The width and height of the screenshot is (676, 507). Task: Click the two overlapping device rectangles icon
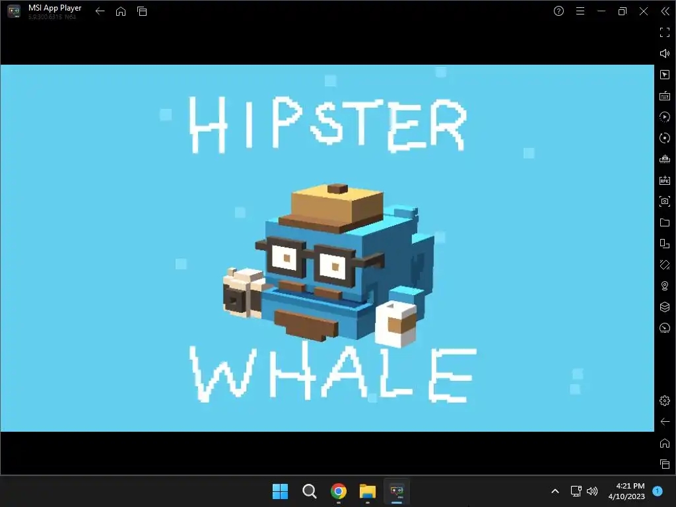coord(664,244)
